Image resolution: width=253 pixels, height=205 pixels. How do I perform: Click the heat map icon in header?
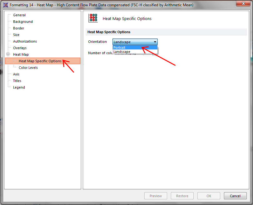click(x=93, y=18)
